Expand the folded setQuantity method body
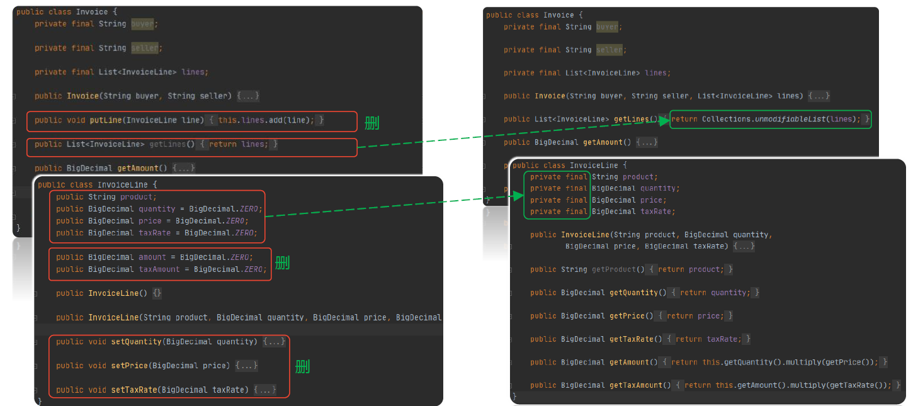 click(x=275, y=342)
